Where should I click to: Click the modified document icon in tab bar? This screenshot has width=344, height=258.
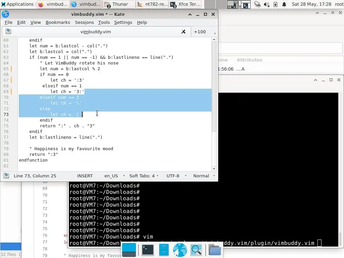[x=8, y=31]
